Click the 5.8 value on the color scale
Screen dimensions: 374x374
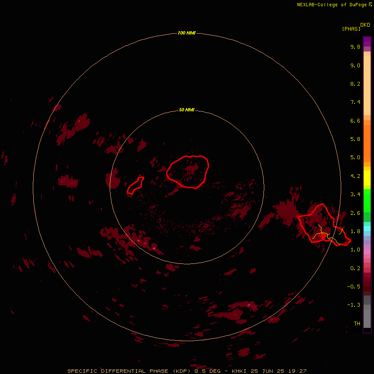355,139
